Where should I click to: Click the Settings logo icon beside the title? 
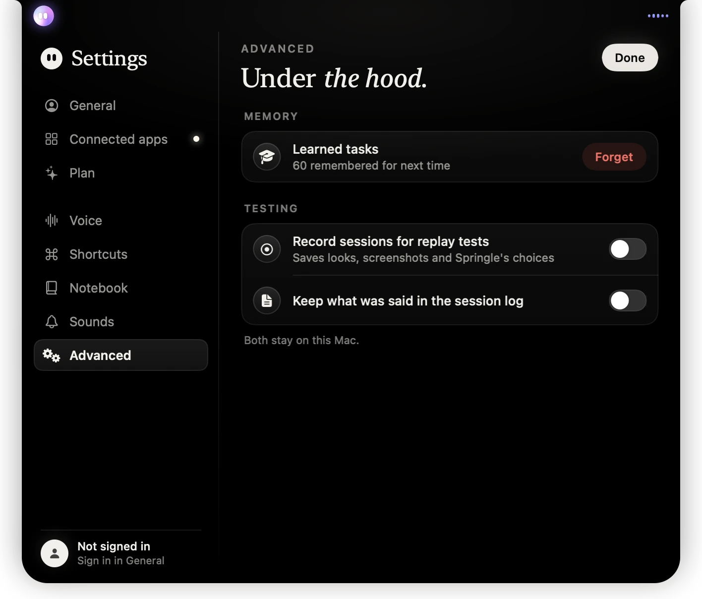(52, 58)
